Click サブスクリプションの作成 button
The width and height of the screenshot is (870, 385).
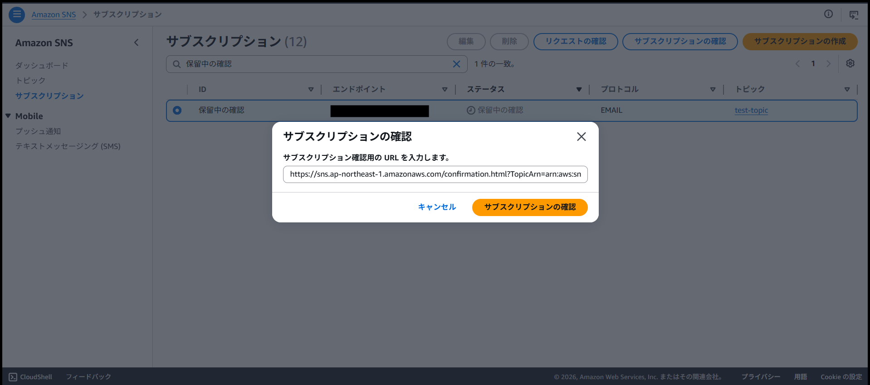point(800,41)
